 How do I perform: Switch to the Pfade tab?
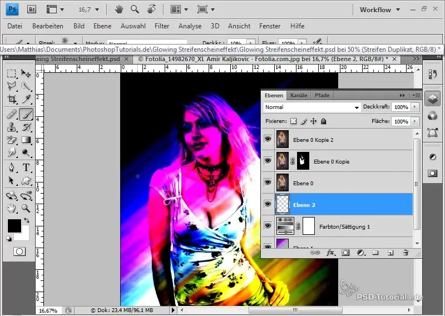[322, 95]
